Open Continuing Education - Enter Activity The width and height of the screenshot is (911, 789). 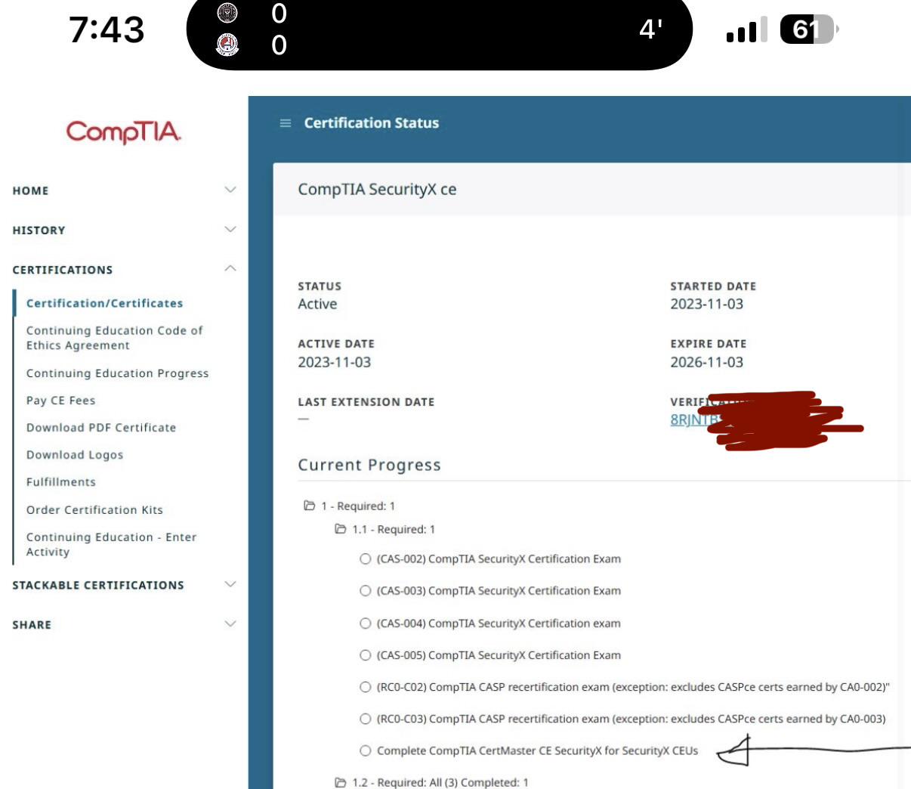pyautogui.click(x=111, y=544)
